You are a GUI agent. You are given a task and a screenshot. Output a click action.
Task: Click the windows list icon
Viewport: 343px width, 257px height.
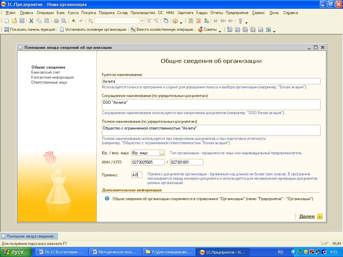point(166,21)
